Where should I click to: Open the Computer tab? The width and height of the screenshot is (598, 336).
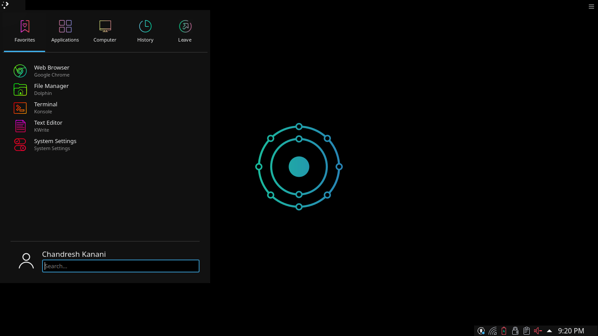105,31
